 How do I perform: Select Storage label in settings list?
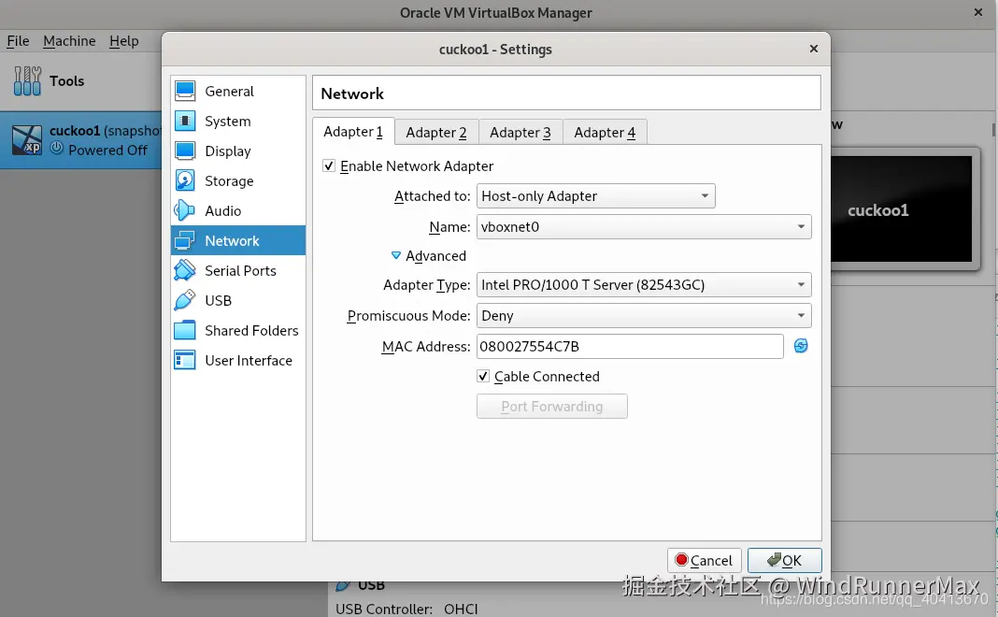tap(229, 180)
